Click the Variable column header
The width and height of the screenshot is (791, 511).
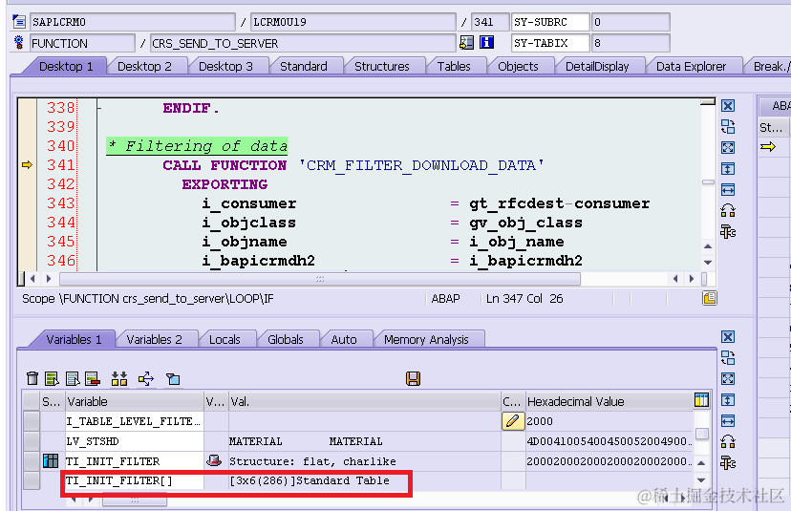[134, 401]
